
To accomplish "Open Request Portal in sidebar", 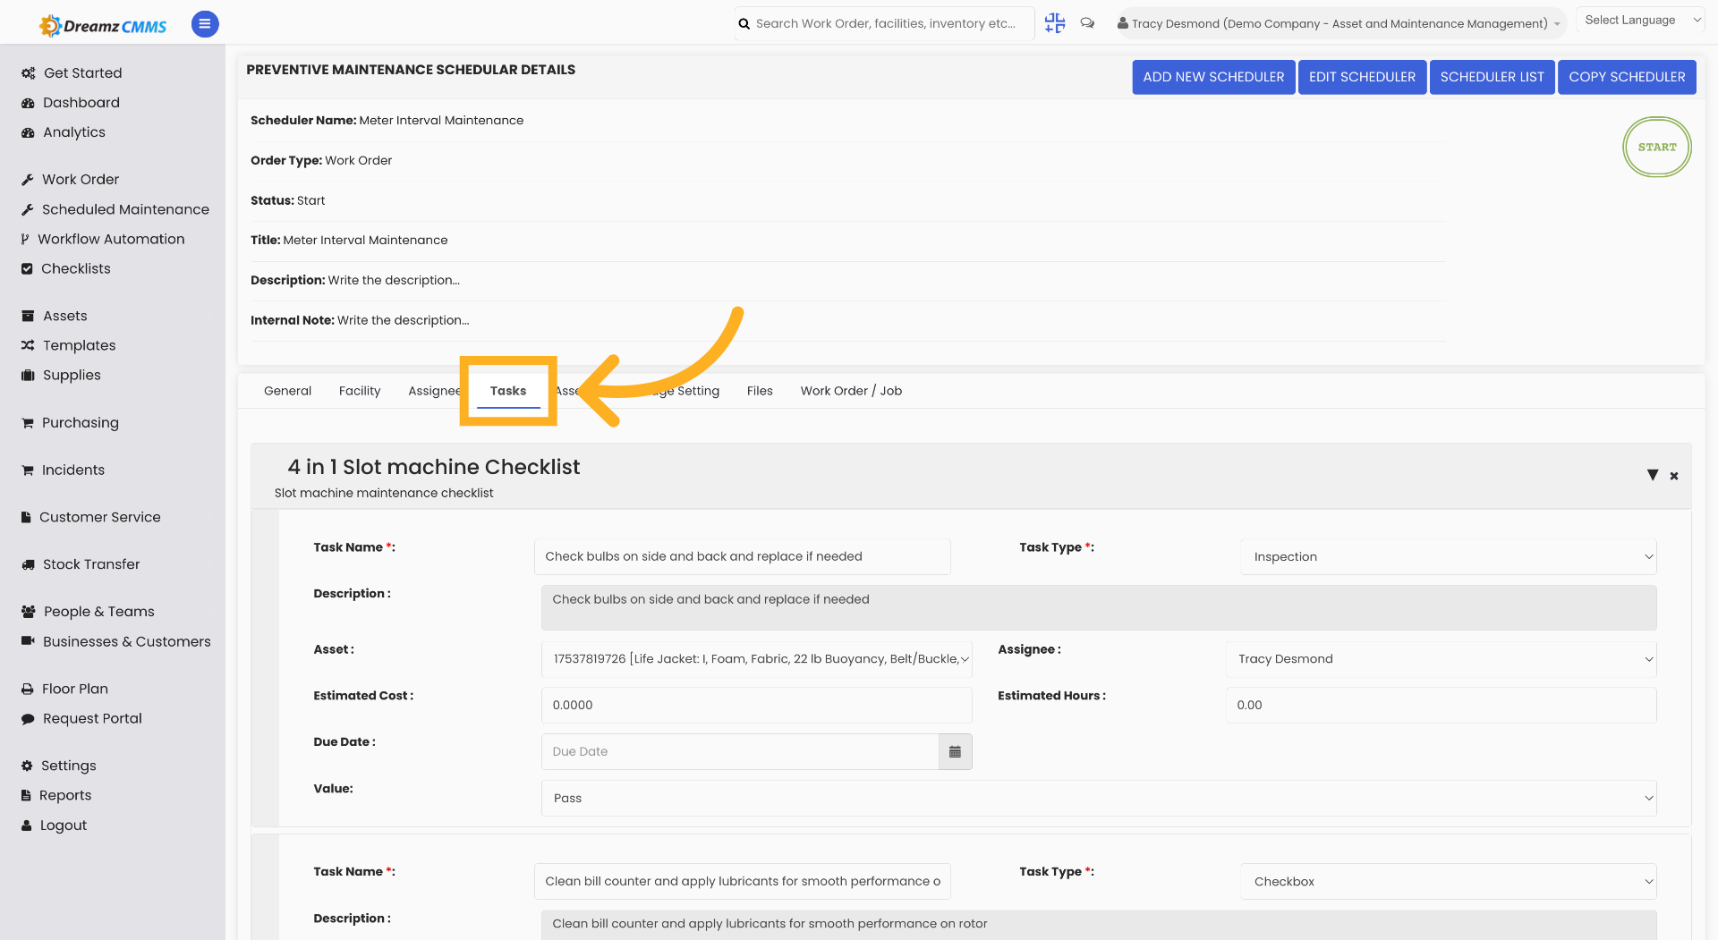I will 92,718.
